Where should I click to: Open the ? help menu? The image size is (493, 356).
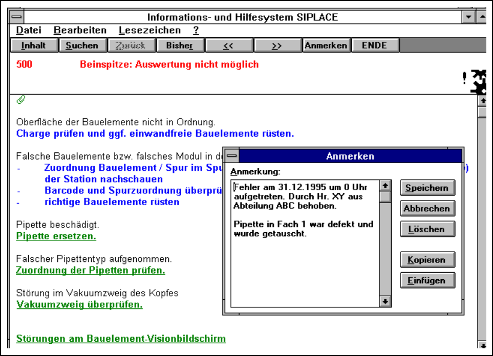(196, 30)
